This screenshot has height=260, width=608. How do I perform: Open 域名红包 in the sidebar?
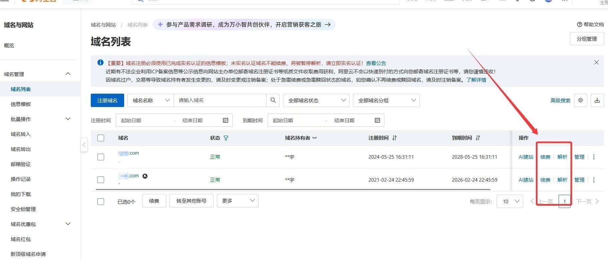coord(21,239)
